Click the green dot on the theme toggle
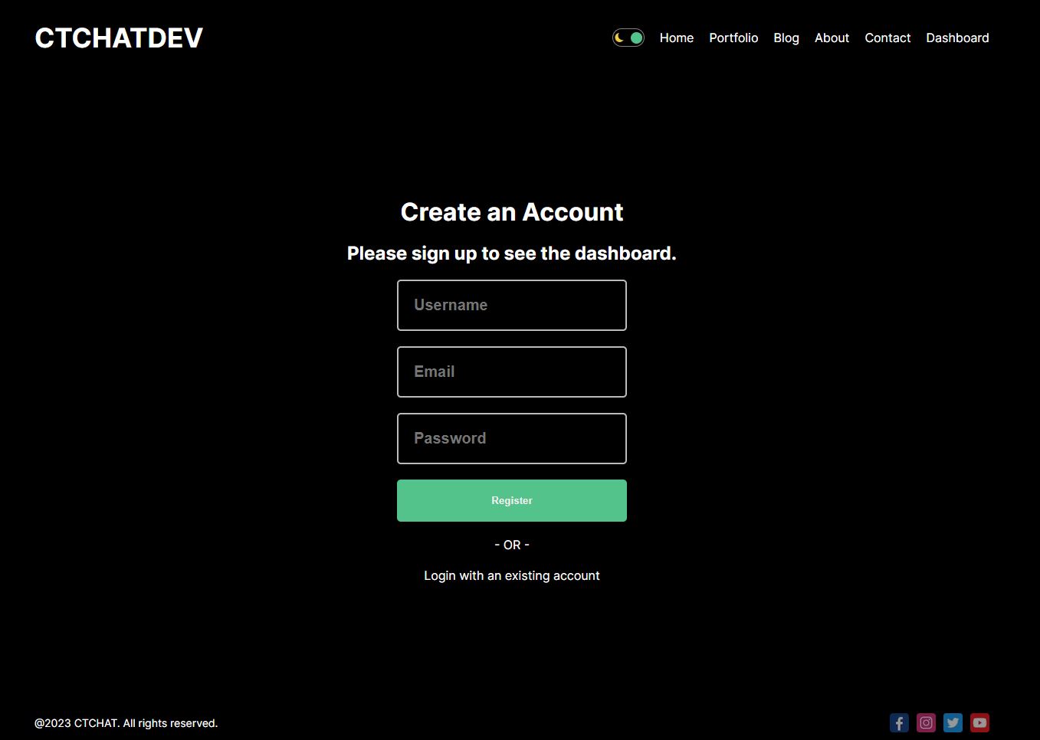The width and height of the screenshot is (1040, 740). point(636,37)
